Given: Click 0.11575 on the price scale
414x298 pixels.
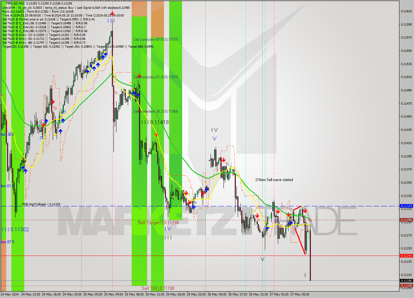Looking at the screenshot, I should 406,38.
